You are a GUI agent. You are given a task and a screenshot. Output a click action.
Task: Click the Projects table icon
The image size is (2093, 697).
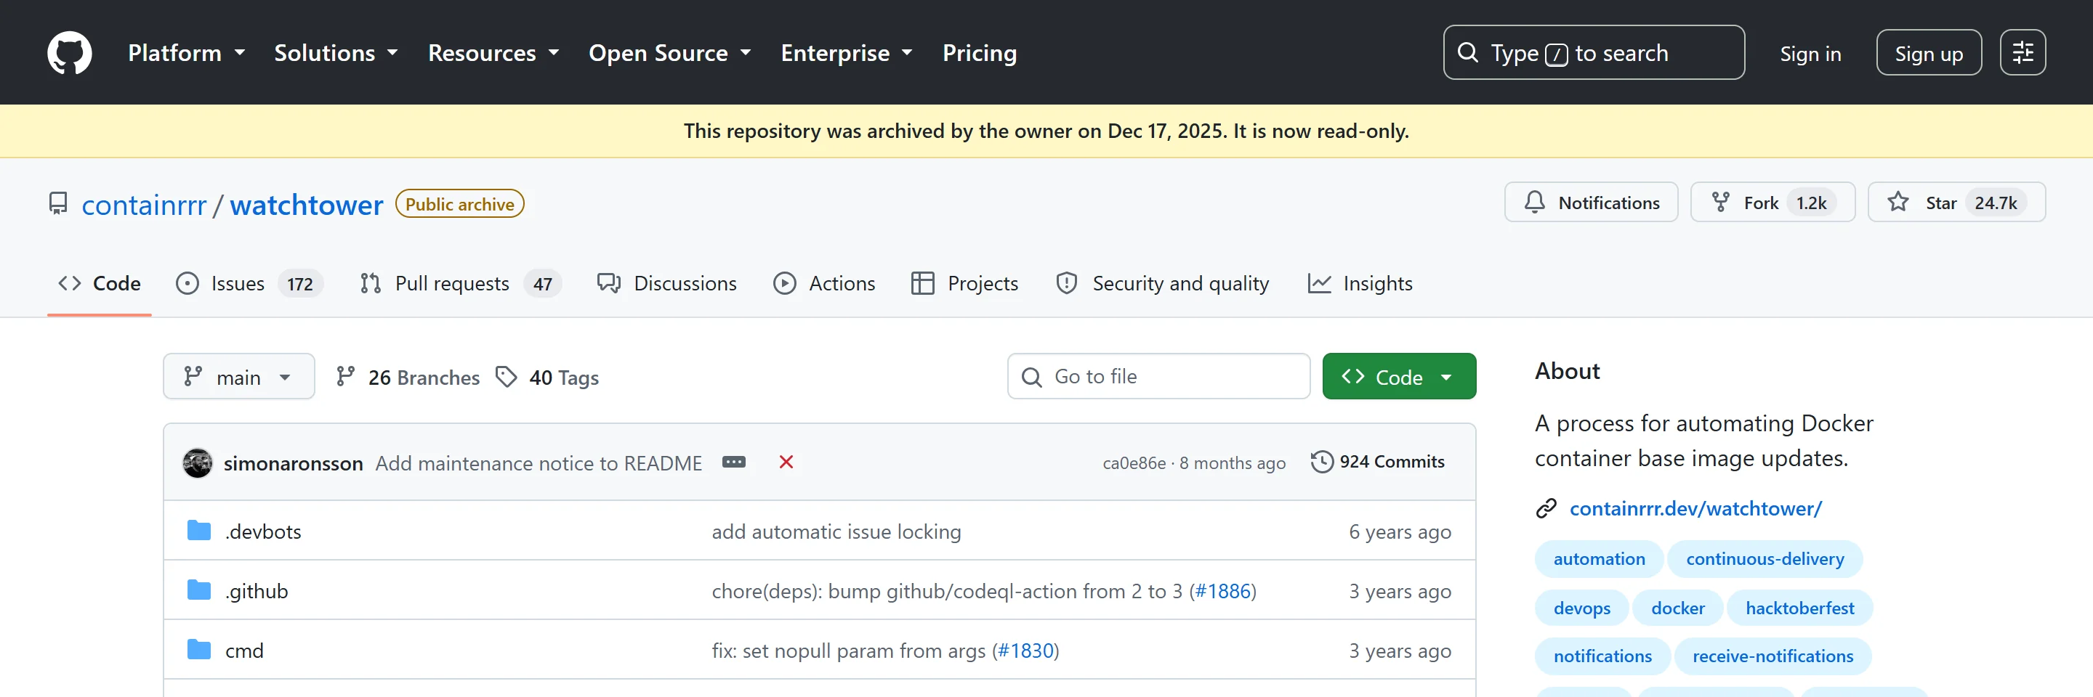pyautogui.click(x=922, y=283)
